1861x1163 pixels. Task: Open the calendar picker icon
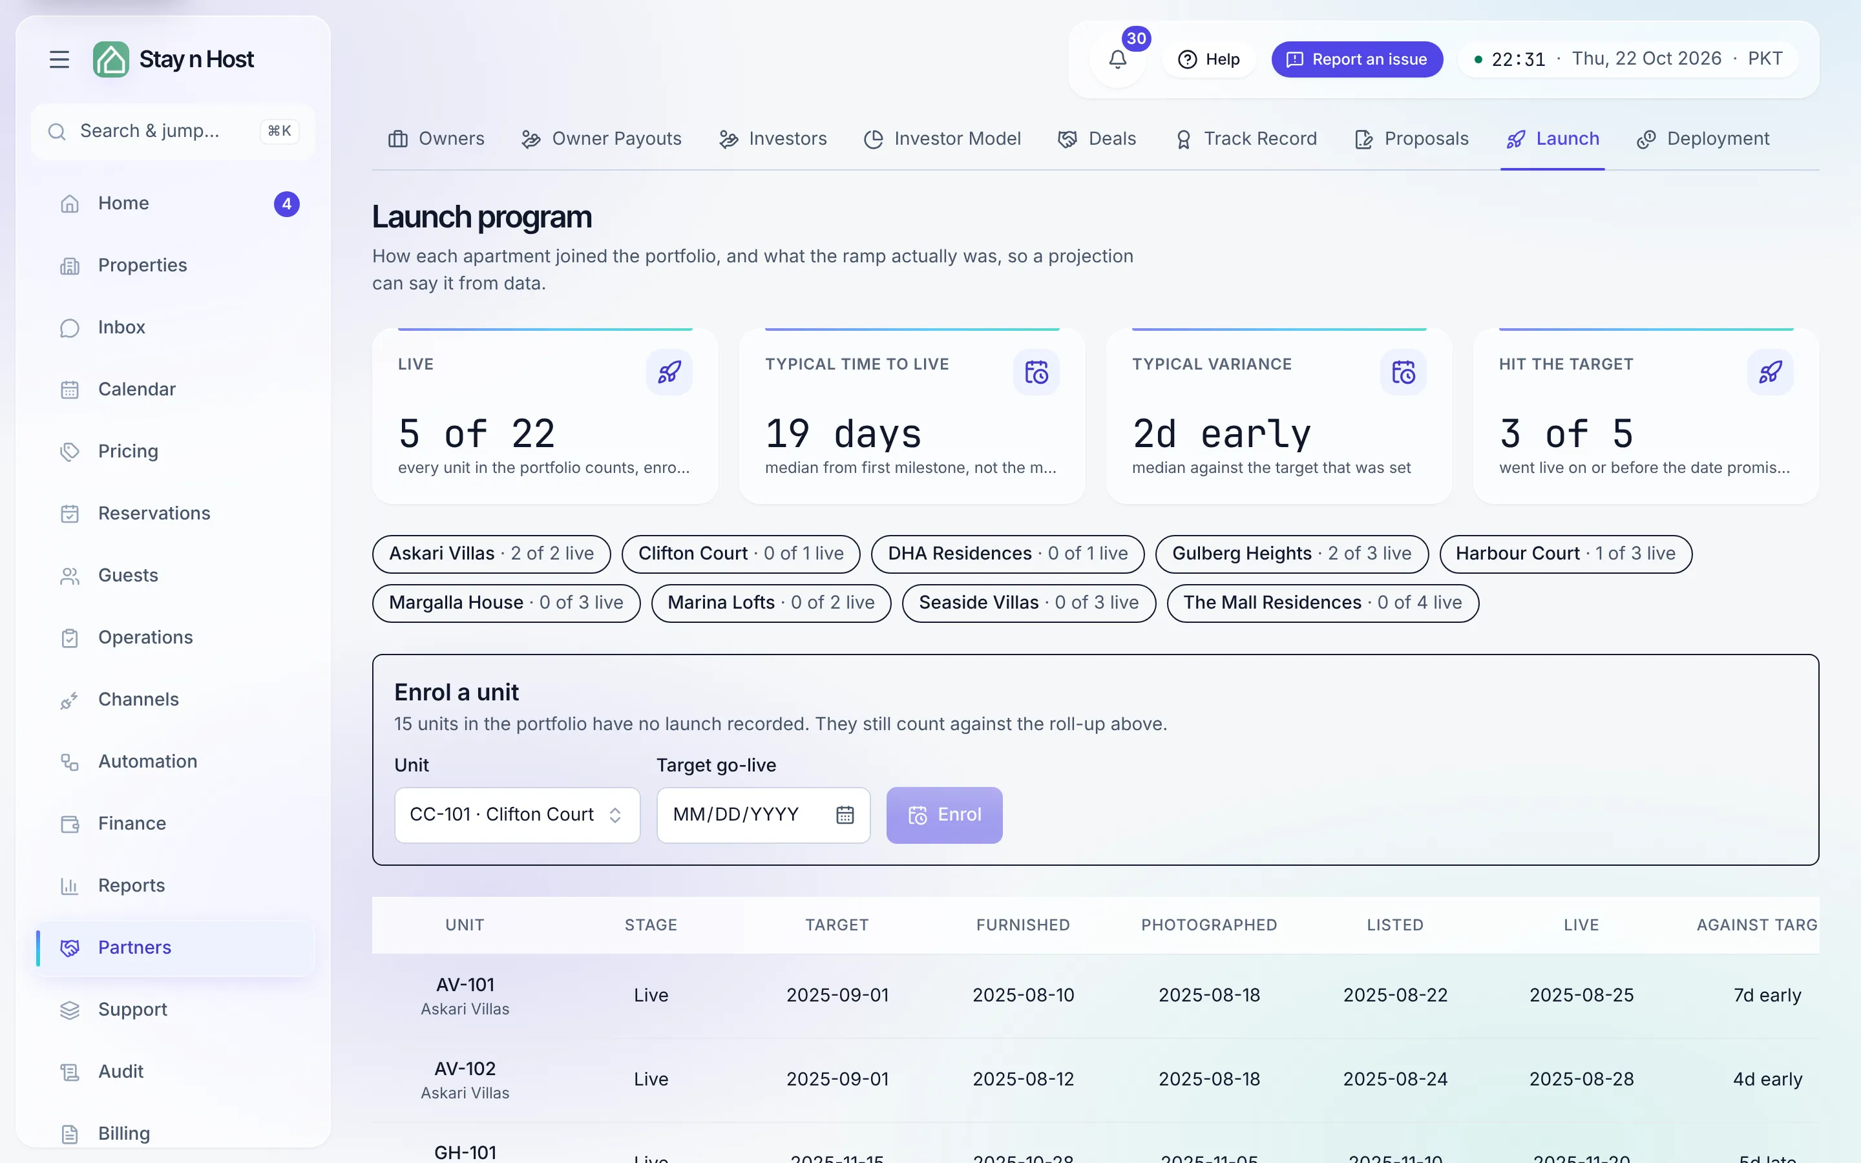[x=845, y=815]
